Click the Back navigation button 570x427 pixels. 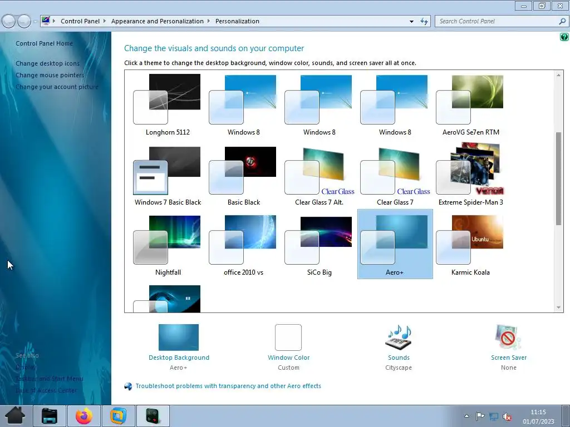pyautogui.click(x=9, y=22)
